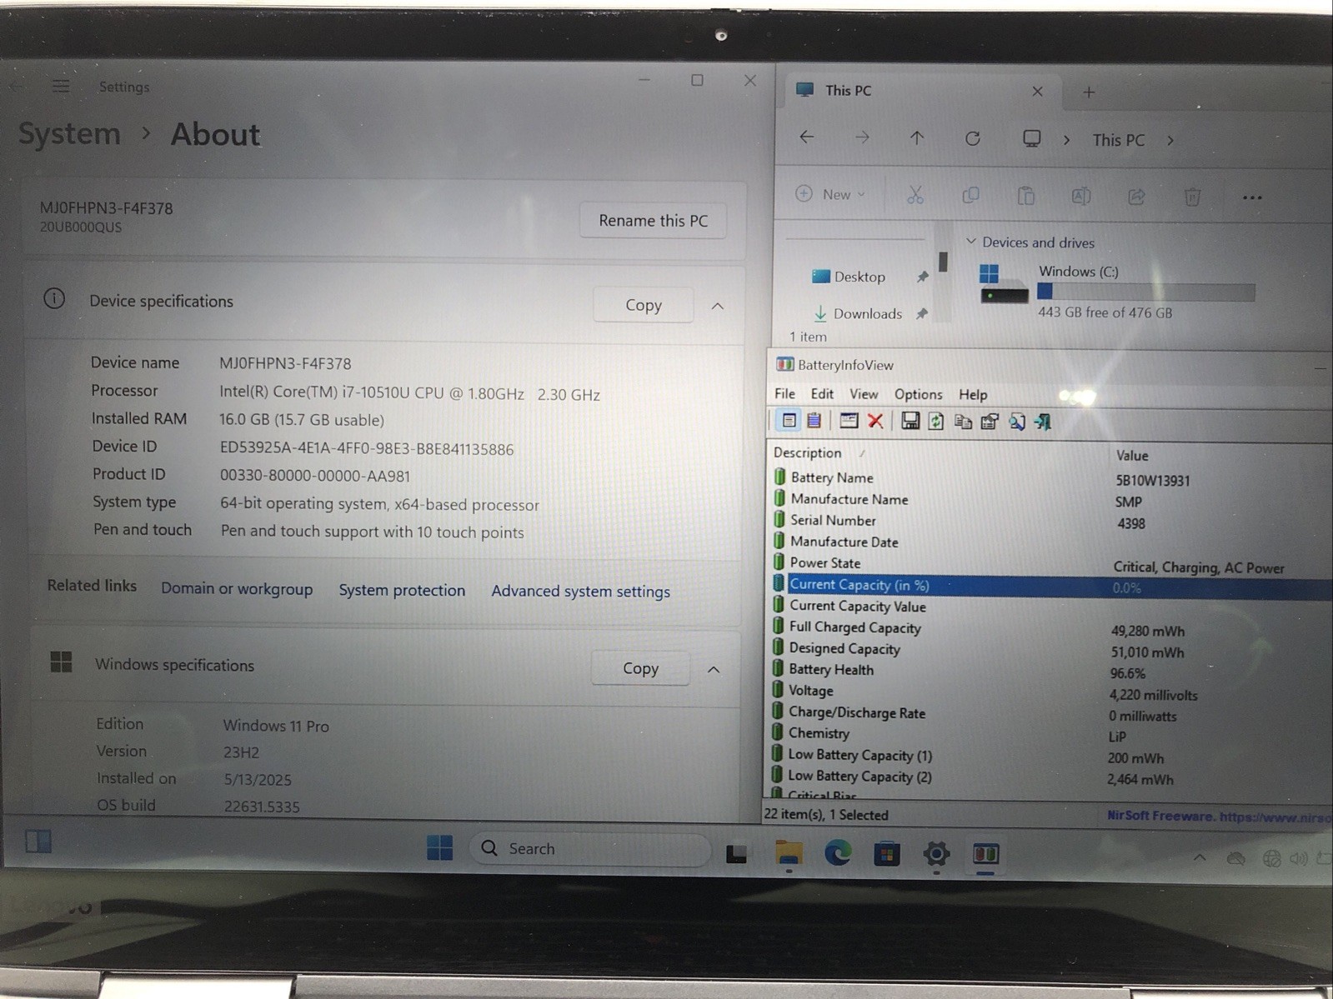Click the BatteryInfoView icon on the taskbar
The image size is (1333, 999).
point(985,854)
